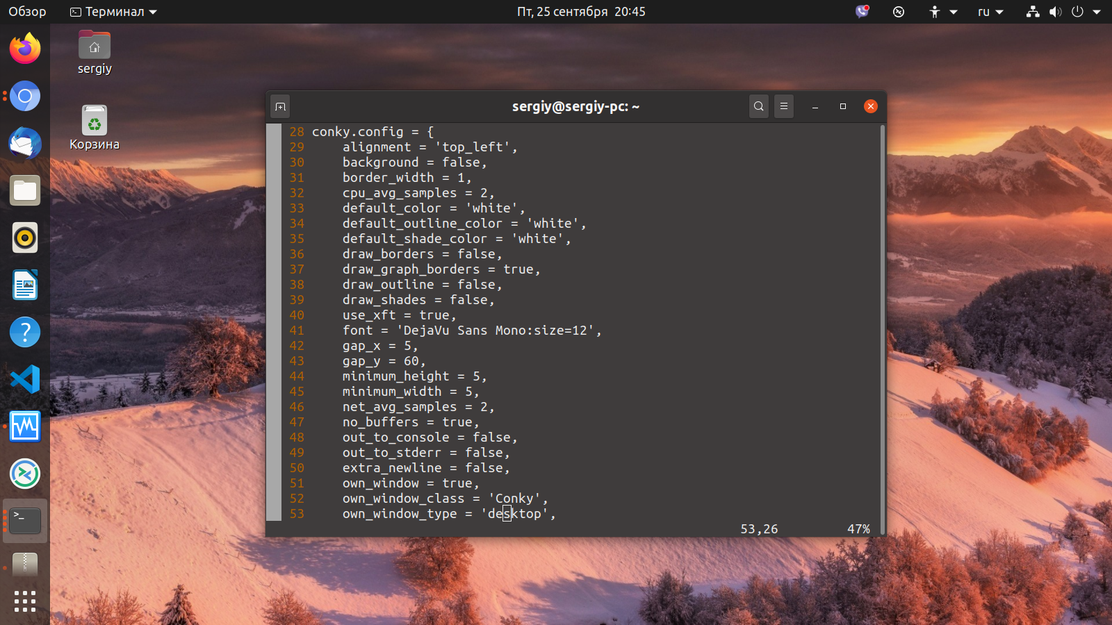Open Thunderbird mail from the dock
The image size is (1112, 625).
[25, 143]
